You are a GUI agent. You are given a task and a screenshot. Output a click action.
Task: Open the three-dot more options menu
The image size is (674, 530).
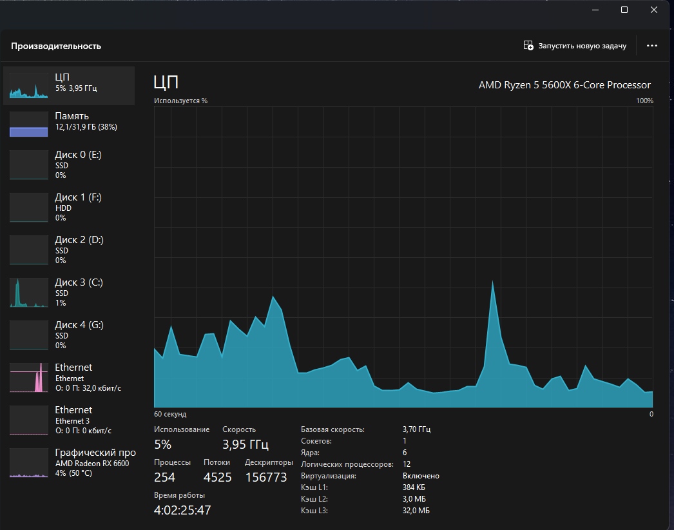(651, 46)
